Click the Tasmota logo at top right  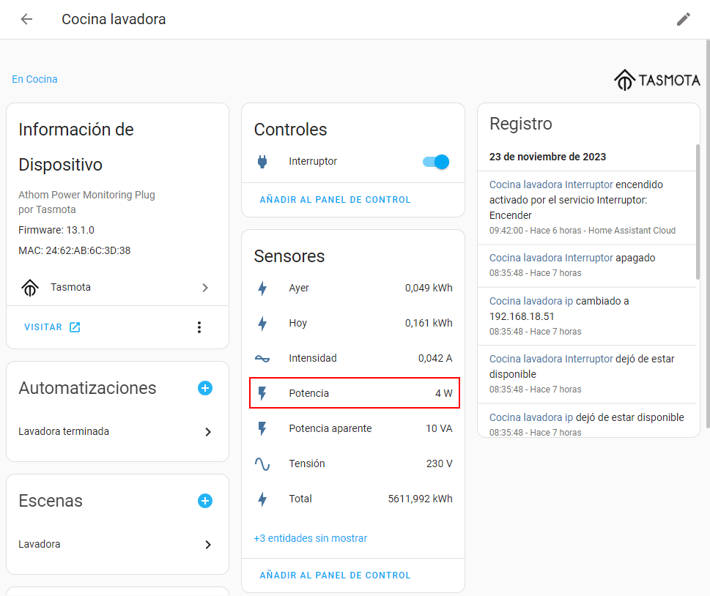[x=657, y=80]
